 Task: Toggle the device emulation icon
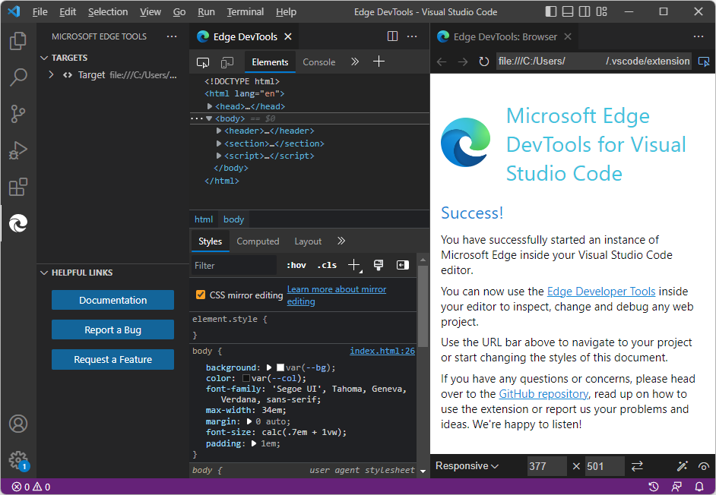227,62
